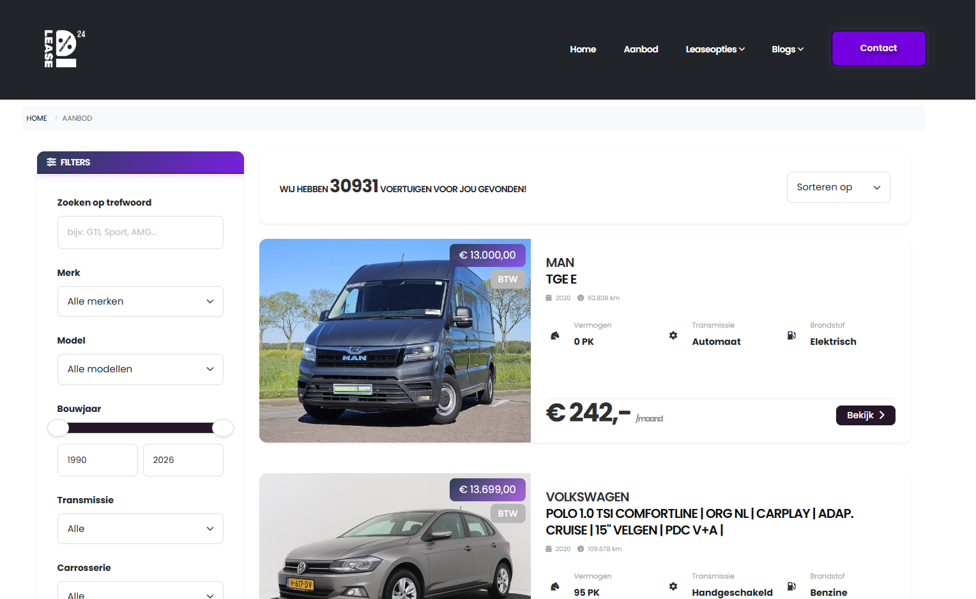Screen dimensions: 976x599
Task: Expand the Blogs menu
Action: (788, 49)
